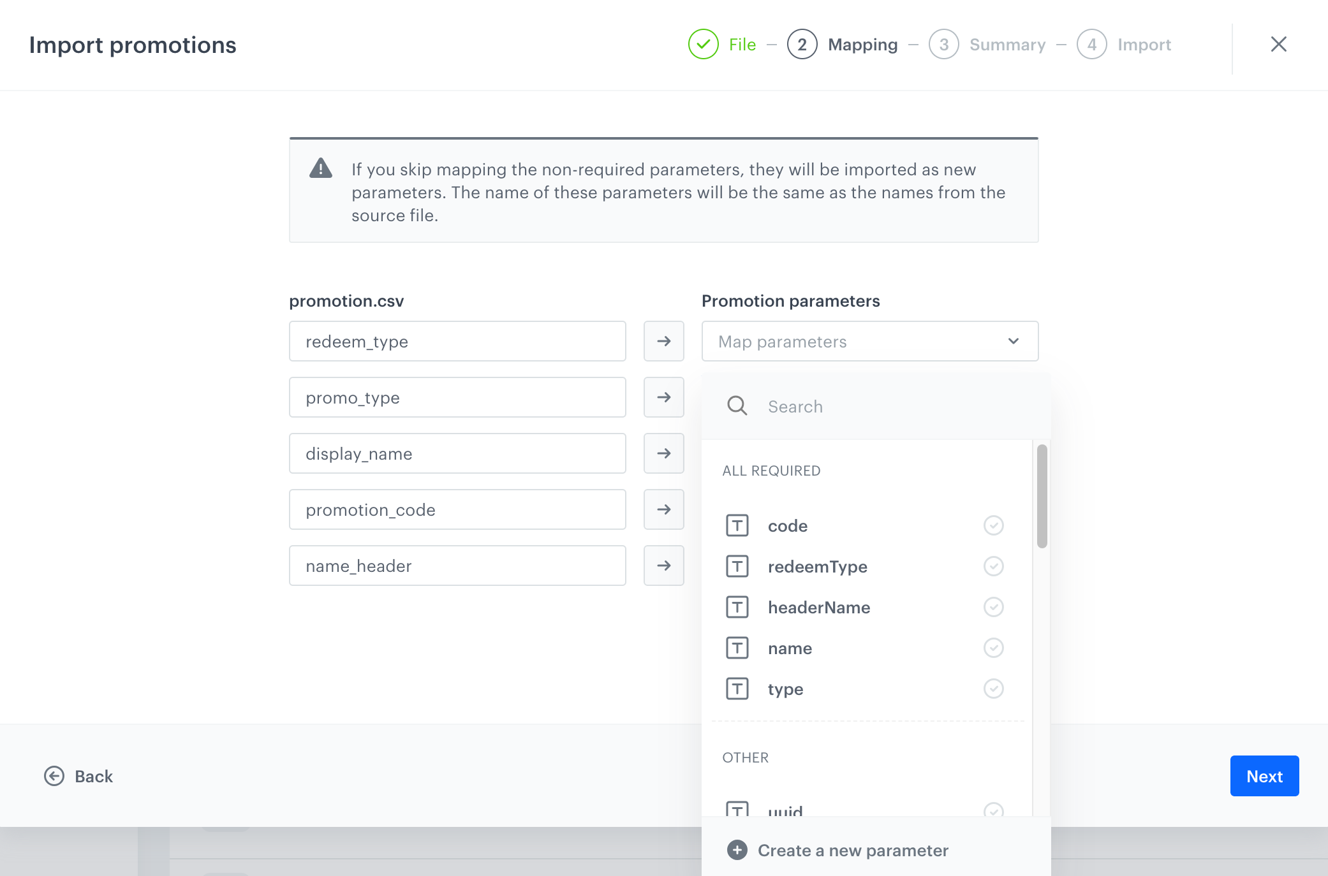Screen dimensions: 1328x876
Task: Click the parameter list scrollbar
Action: (x=1042, y=497)
